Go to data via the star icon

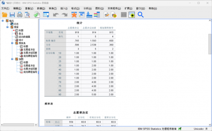(74, 15)
